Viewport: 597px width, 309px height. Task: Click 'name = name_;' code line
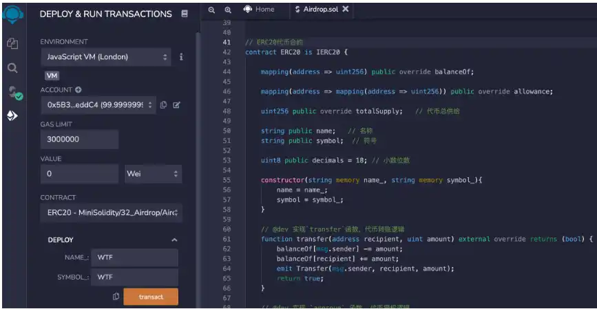[x=302, y=190]
